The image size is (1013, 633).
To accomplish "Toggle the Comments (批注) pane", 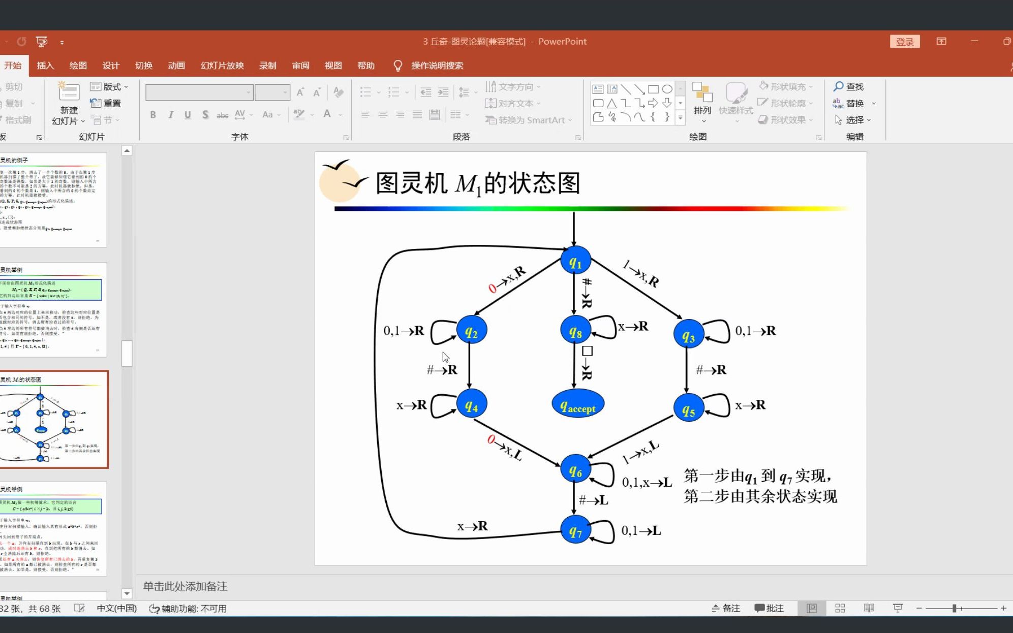I will 769,608.
